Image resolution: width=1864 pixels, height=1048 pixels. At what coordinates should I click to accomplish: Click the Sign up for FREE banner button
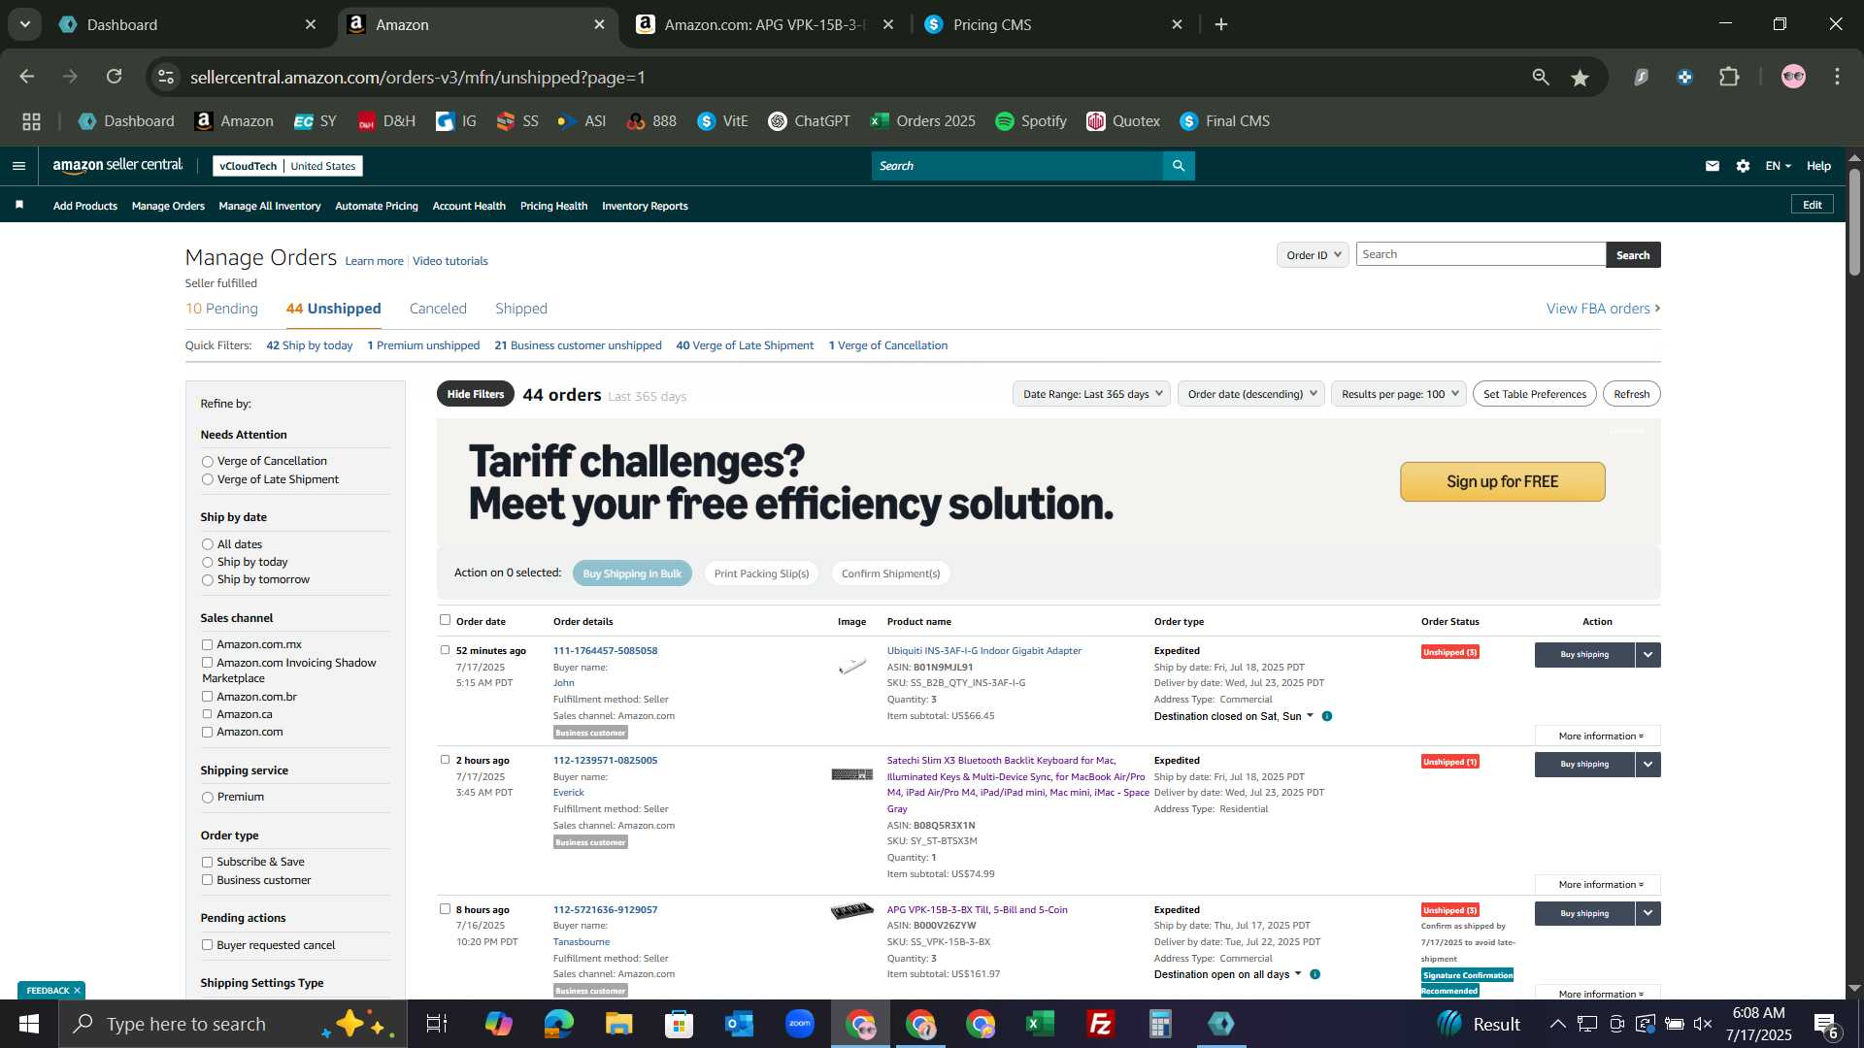pyautogui.click(x=1502, y=482)
